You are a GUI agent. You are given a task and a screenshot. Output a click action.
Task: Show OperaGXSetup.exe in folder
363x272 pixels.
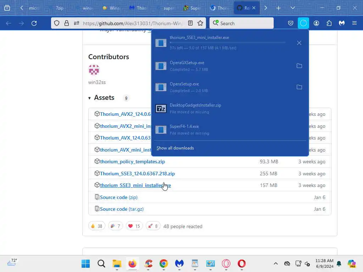(x=299, y=66)
